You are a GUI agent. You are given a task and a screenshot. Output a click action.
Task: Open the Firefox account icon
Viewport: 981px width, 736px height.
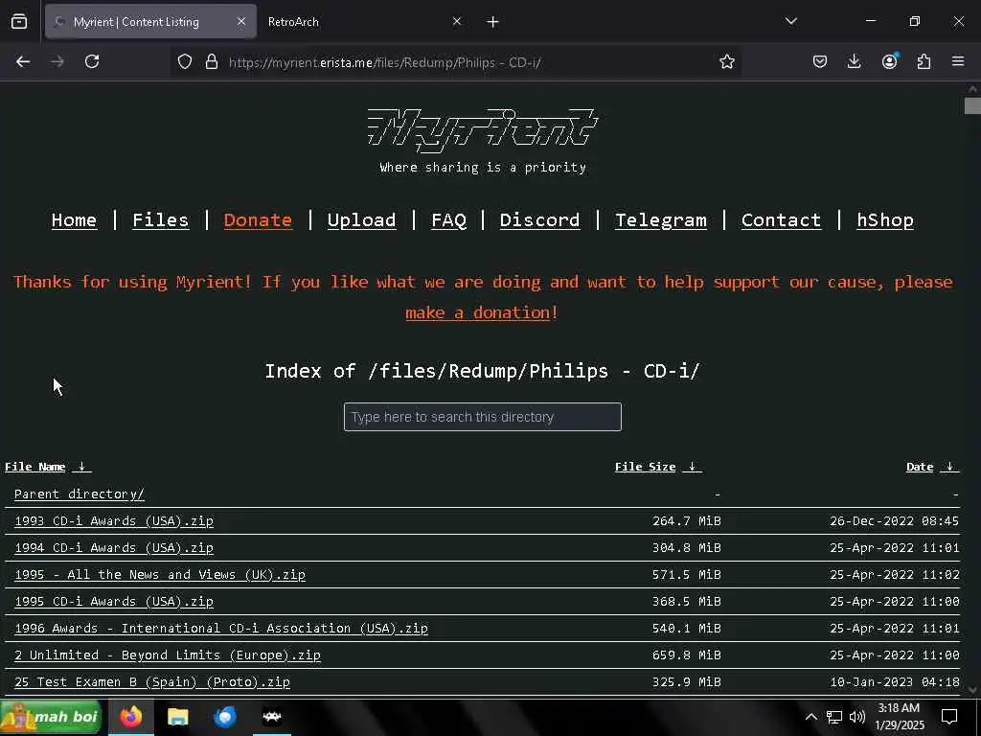889,61
